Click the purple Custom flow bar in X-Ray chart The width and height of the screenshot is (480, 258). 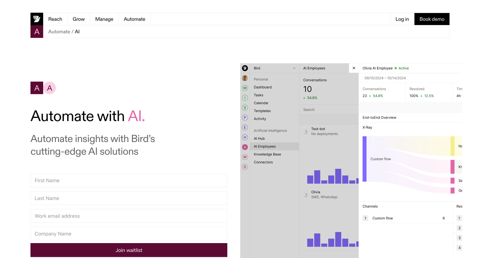(364, 159)
